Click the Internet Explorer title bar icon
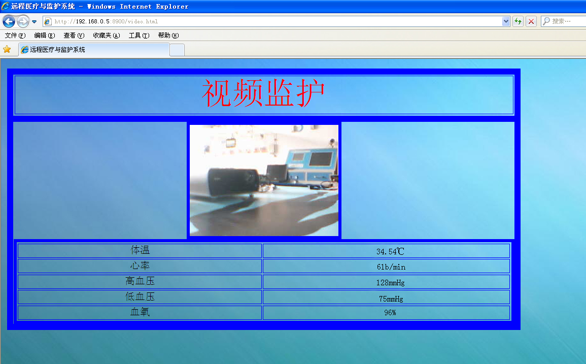The width and height of the screenshot is (586, 364). point(5,7)
